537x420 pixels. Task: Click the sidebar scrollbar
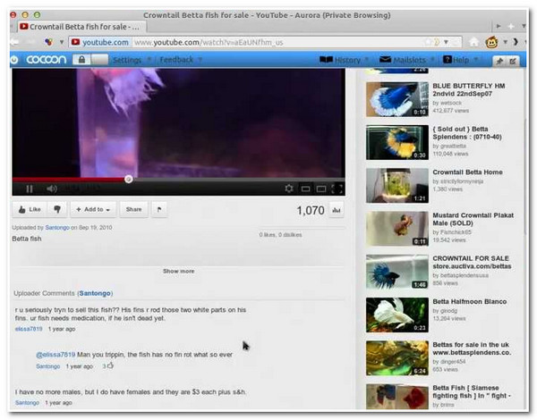(x=524, y=176)
